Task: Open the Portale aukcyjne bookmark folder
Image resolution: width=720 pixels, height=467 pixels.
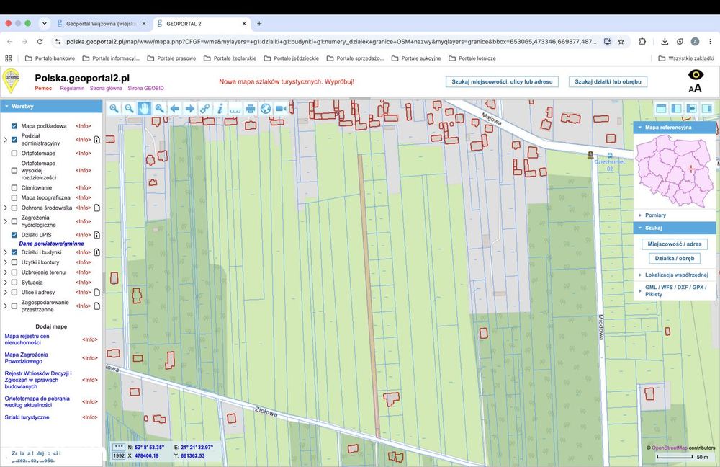Action: point(416,58)
